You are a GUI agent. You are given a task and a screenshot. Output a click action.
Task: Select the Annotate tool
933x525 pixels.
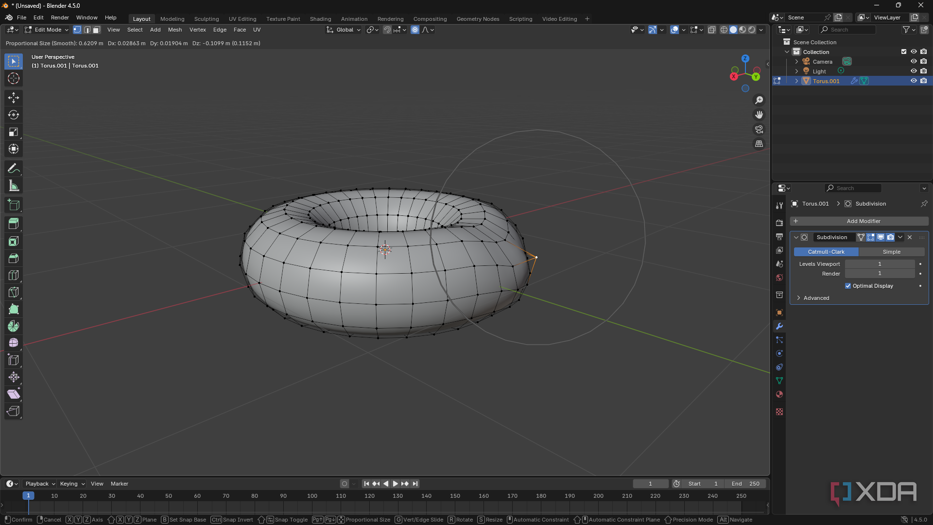click(x=14, y=169)
